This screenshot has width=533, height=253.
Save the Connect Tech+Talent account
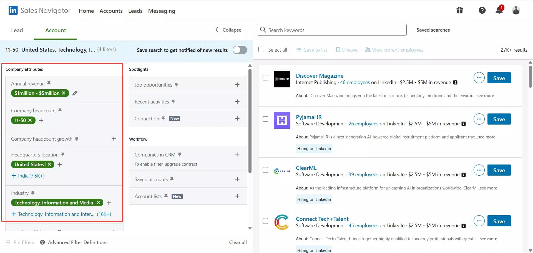point(499,221)
